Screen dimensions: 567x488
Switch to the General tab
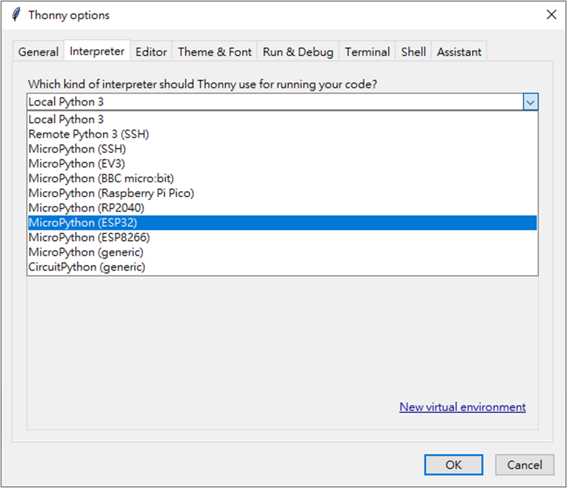point(38,52)
